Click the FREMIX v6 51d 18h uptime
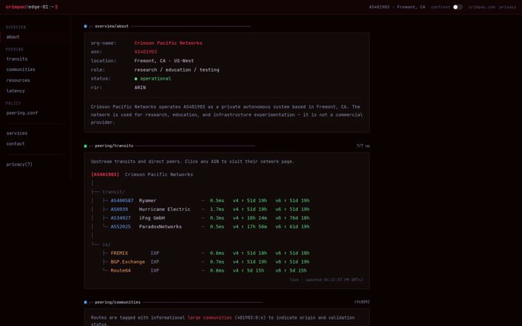 [x=292, y=253]
